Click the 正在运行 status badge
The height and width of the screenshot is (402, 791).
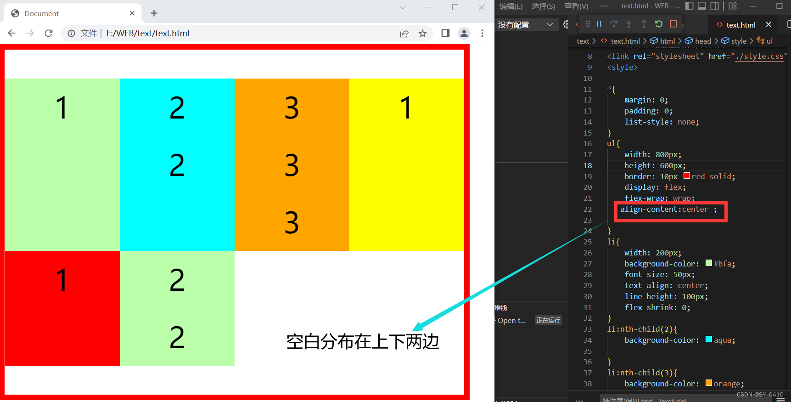pos(548,320)
